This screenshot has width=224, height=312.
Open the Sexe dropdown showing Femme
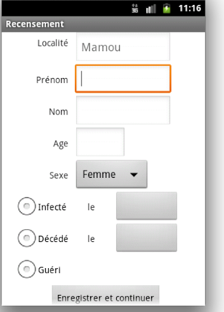111,174
